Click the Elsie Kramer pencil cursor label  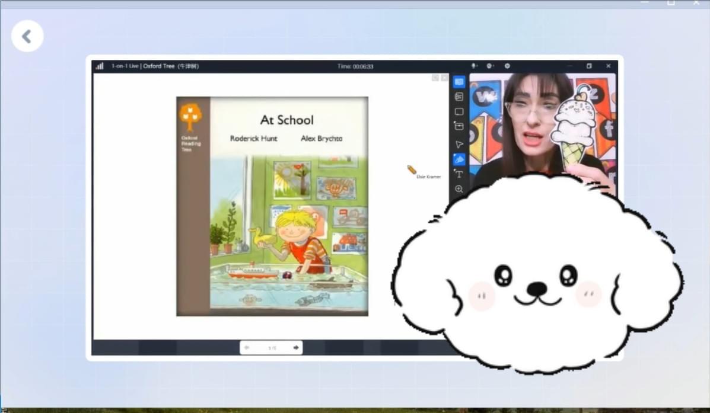click(428, 177)
